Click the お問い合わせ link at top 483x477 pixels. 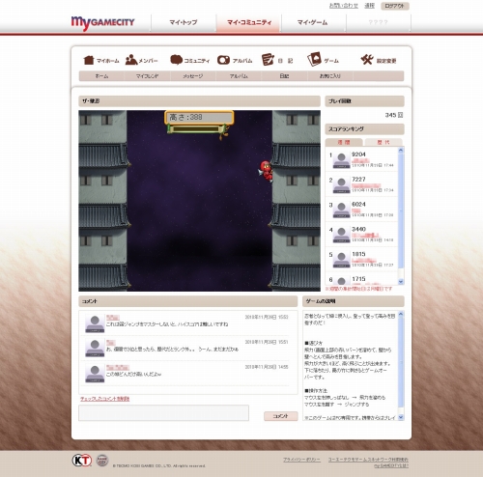coord(344,6)
